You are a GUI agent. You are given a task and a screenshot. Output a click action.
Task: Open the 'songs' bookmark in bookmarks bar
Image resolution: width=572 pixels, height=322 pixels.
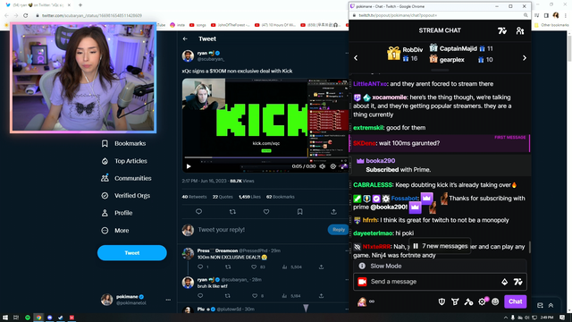(x=198, y=25)
